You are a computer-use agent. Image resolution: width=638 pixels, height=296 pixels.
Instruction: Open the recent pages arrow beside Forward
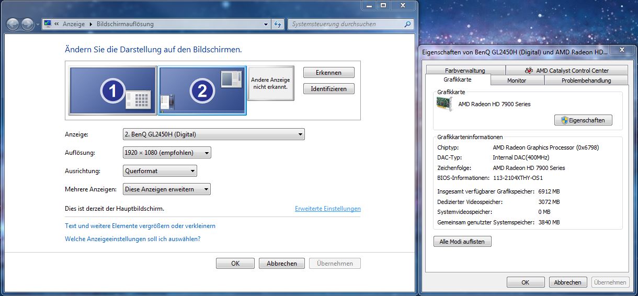38,25
